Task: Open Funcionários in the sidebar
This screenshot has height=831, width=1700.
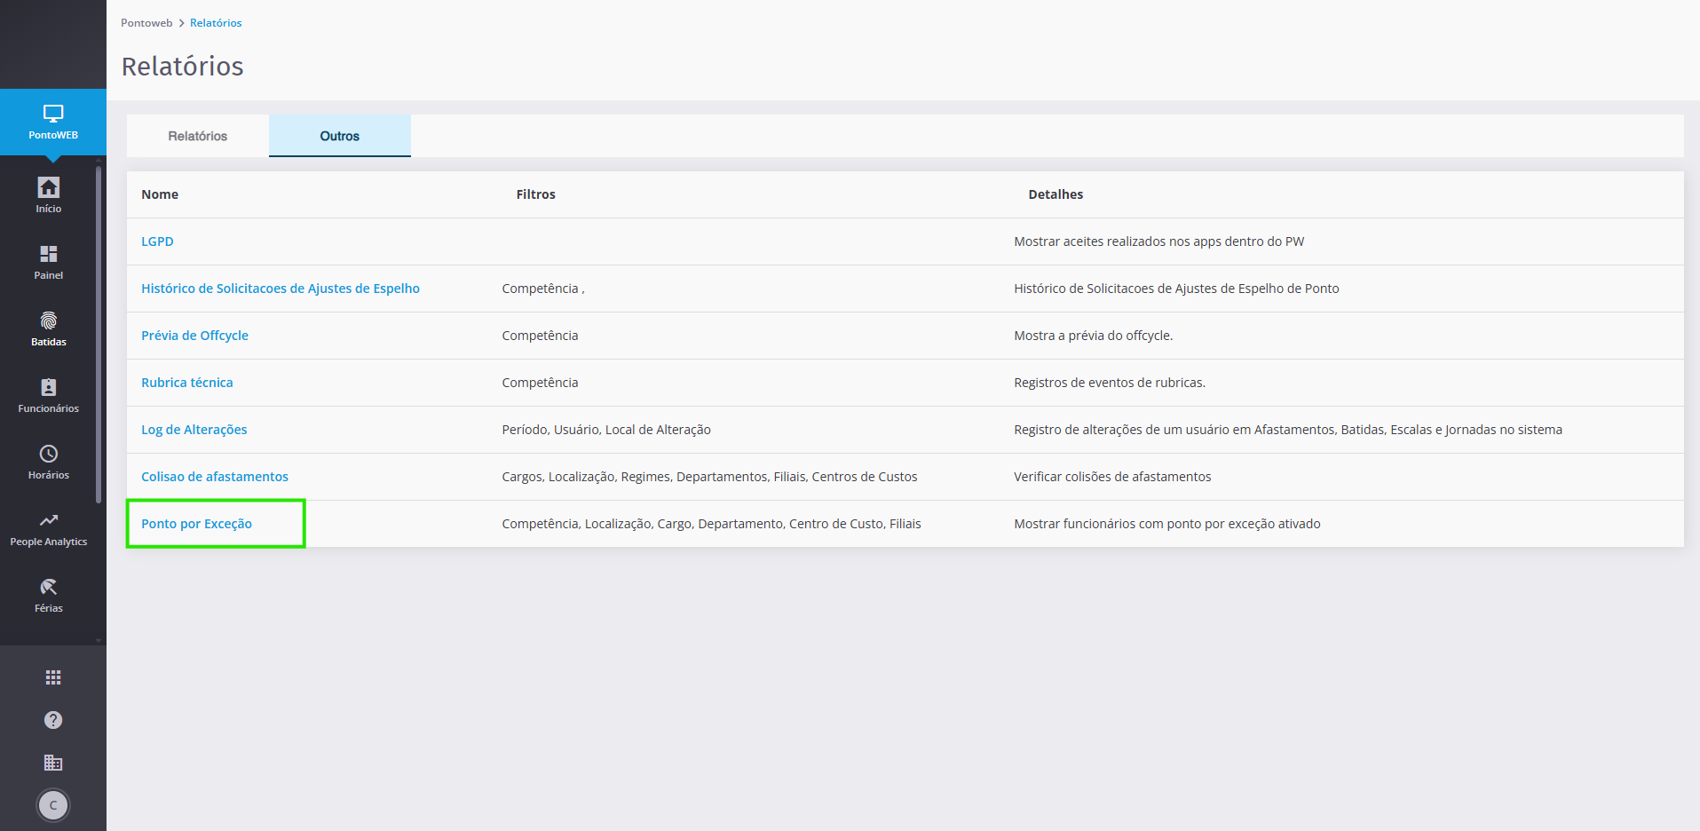Action: [49, 394]
